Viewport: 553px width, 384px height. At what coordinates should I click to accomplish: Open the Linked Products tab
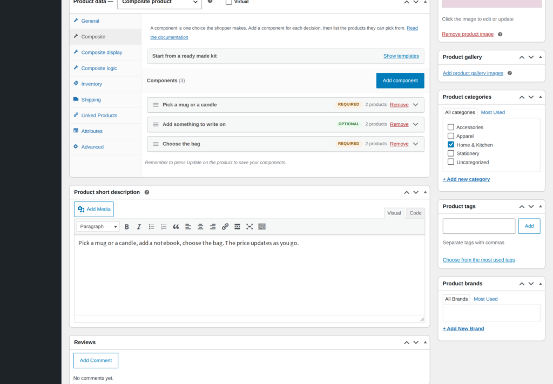[x=105, y=115]
